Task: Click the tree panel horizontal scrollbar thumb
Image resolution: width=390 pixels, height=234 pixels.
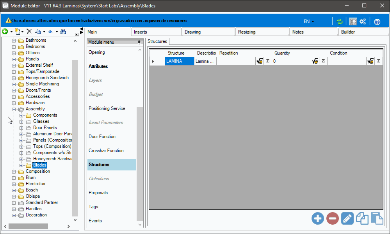Action: coord(28,226)
